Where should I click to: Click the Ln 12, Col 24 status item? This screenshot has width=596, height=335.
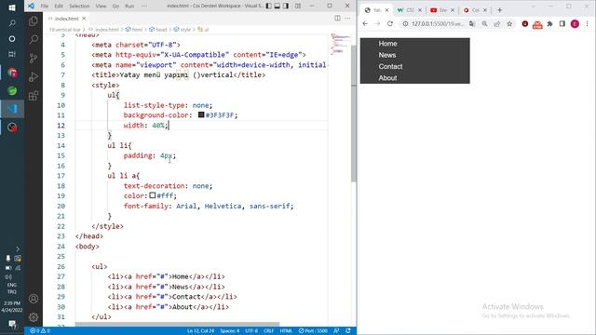click(x=201, y=331)
